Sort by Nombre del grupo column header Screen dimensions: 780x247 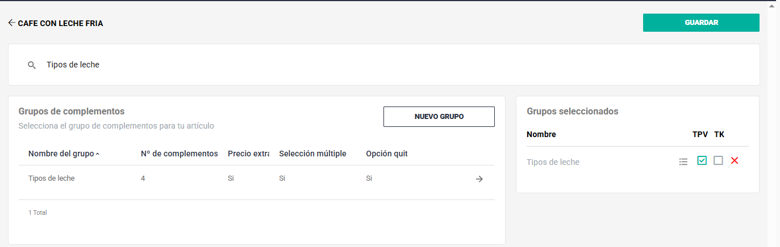[x=61, y=154]
